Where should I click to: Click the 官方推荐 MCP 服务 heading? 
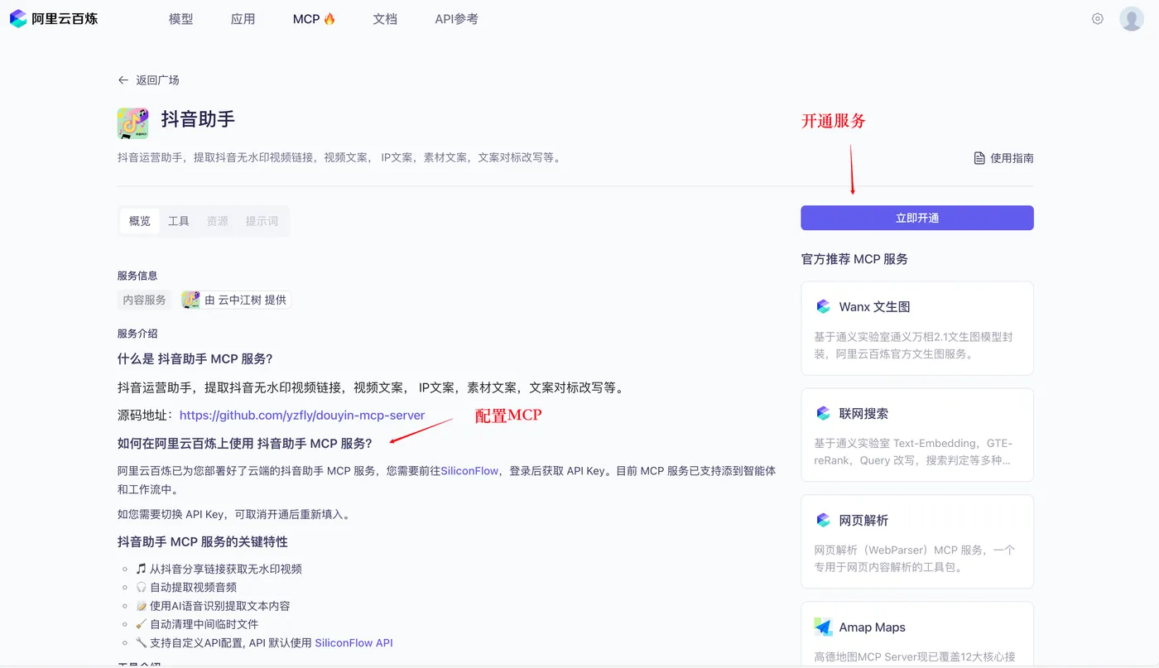[x=854, y=259]
